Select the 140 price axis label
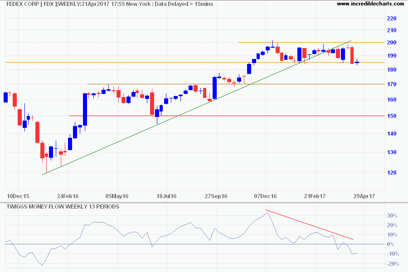 (x=392, y=134)
